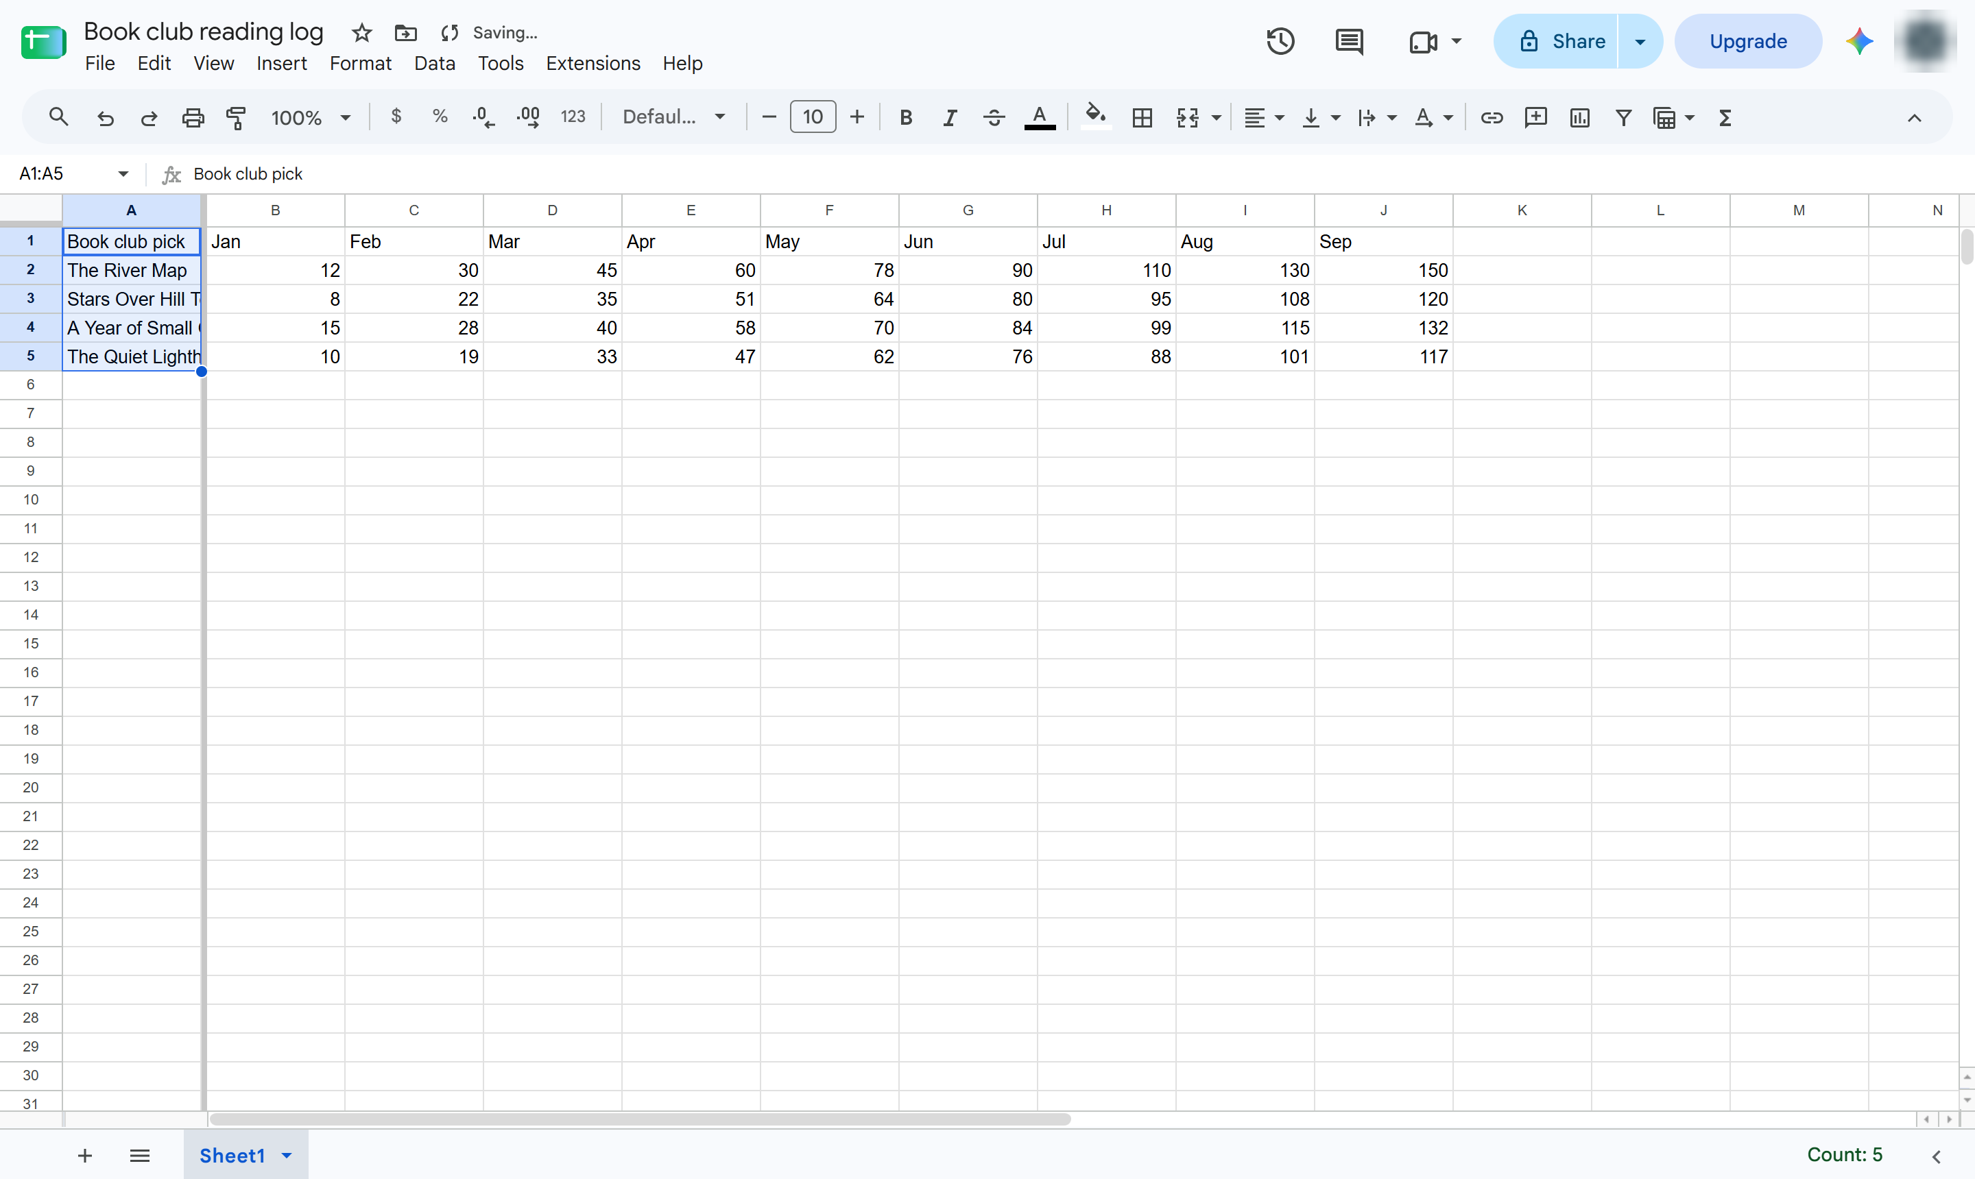This screenshot has height=1179, width=1975.
Task: Undo the last action
Action: (x=105, y=118)
